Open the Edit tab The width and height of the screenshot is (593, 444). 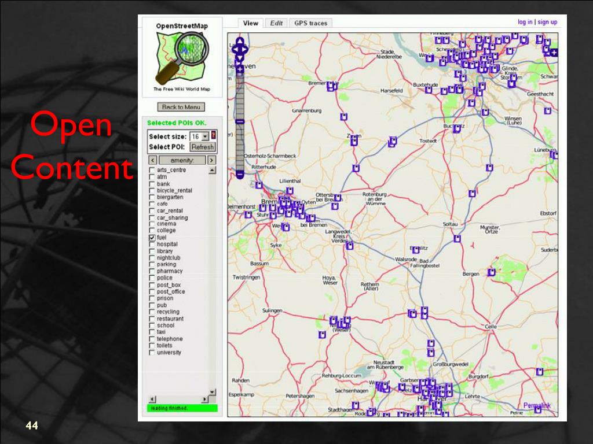click(276, 23)
